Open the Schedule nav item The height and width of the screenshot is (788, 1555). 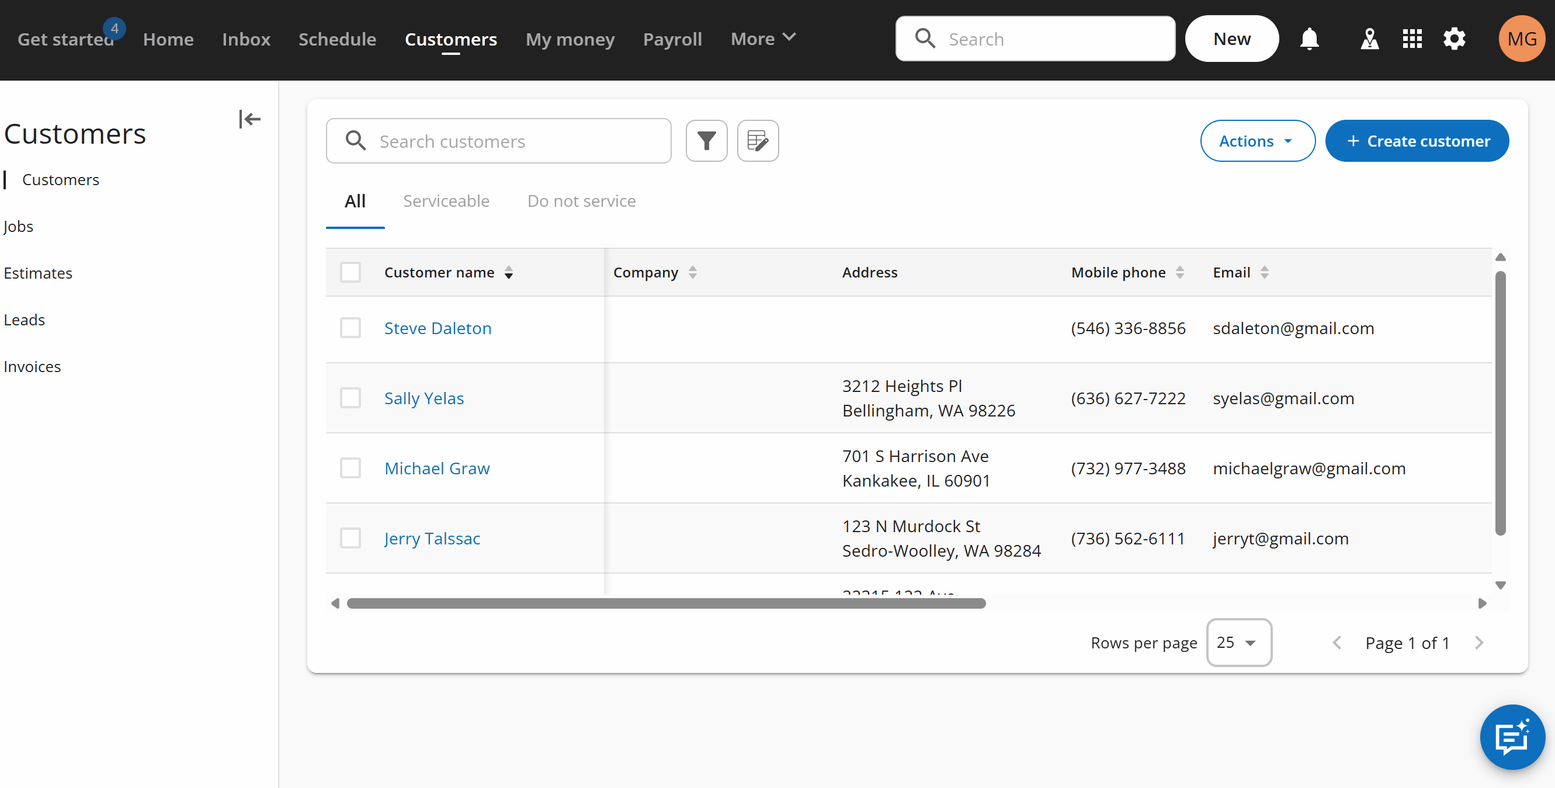(x=337, y=39)
